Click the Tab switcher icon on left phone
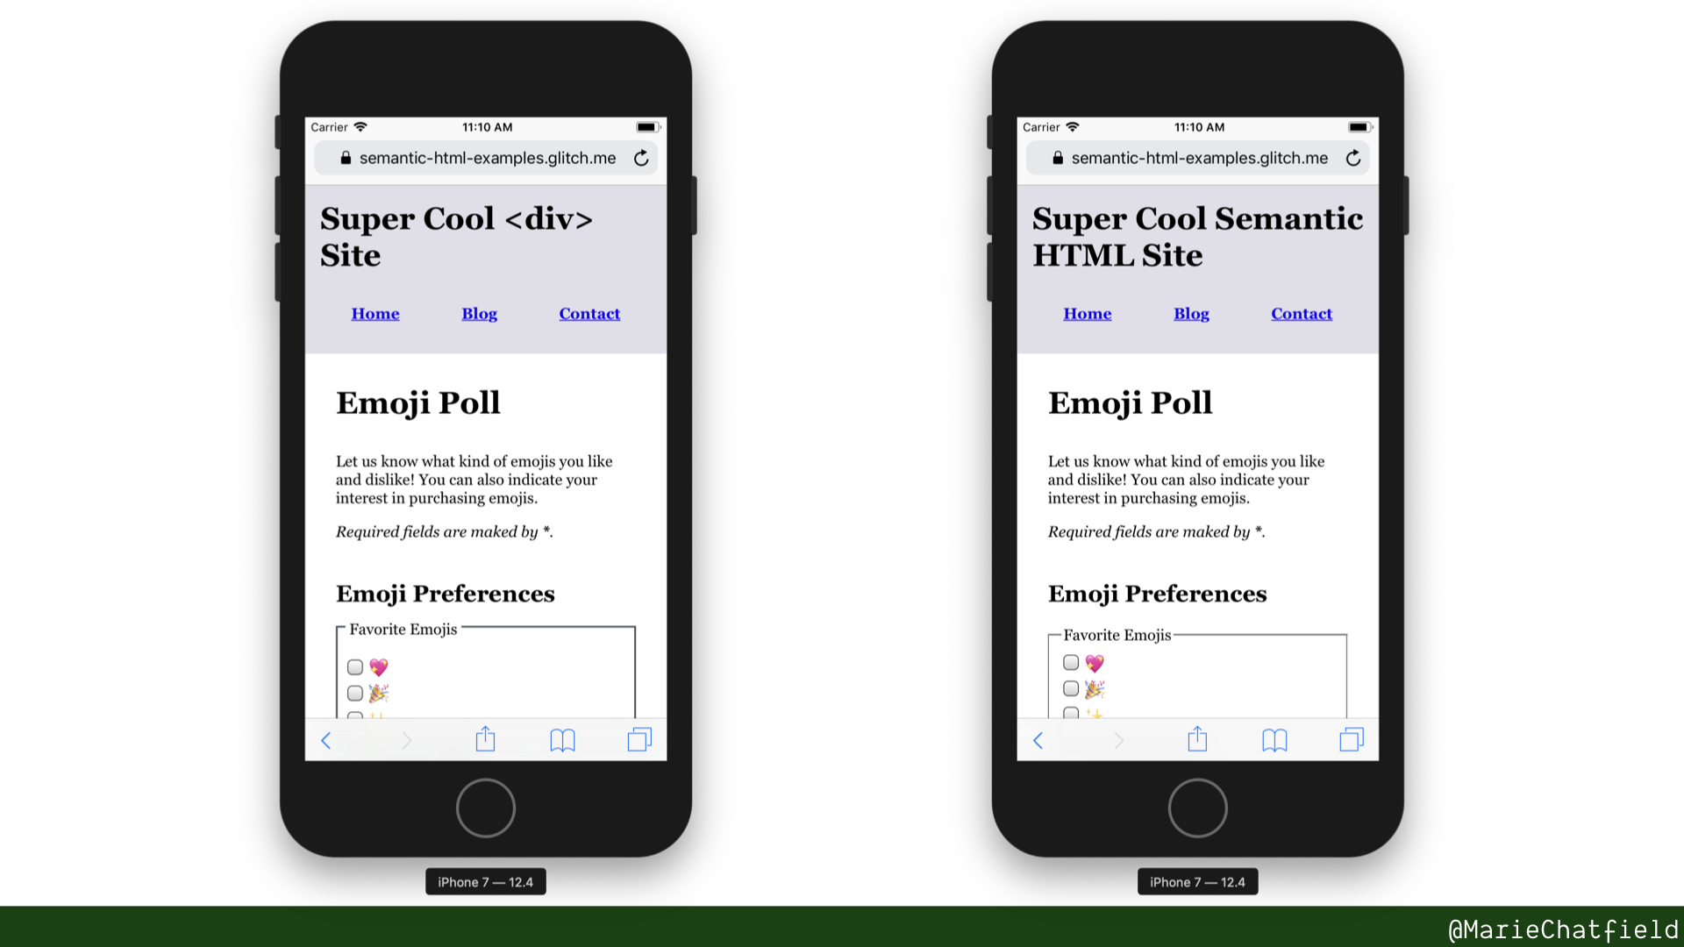 point(639,739)
